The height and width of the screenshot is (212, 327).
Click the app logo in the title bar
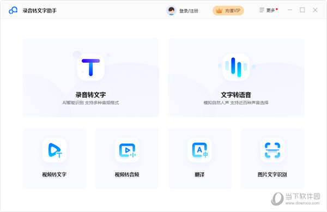click(13, 10)
